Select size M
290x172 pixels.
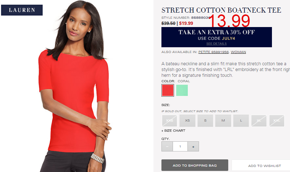pos(223,121)
